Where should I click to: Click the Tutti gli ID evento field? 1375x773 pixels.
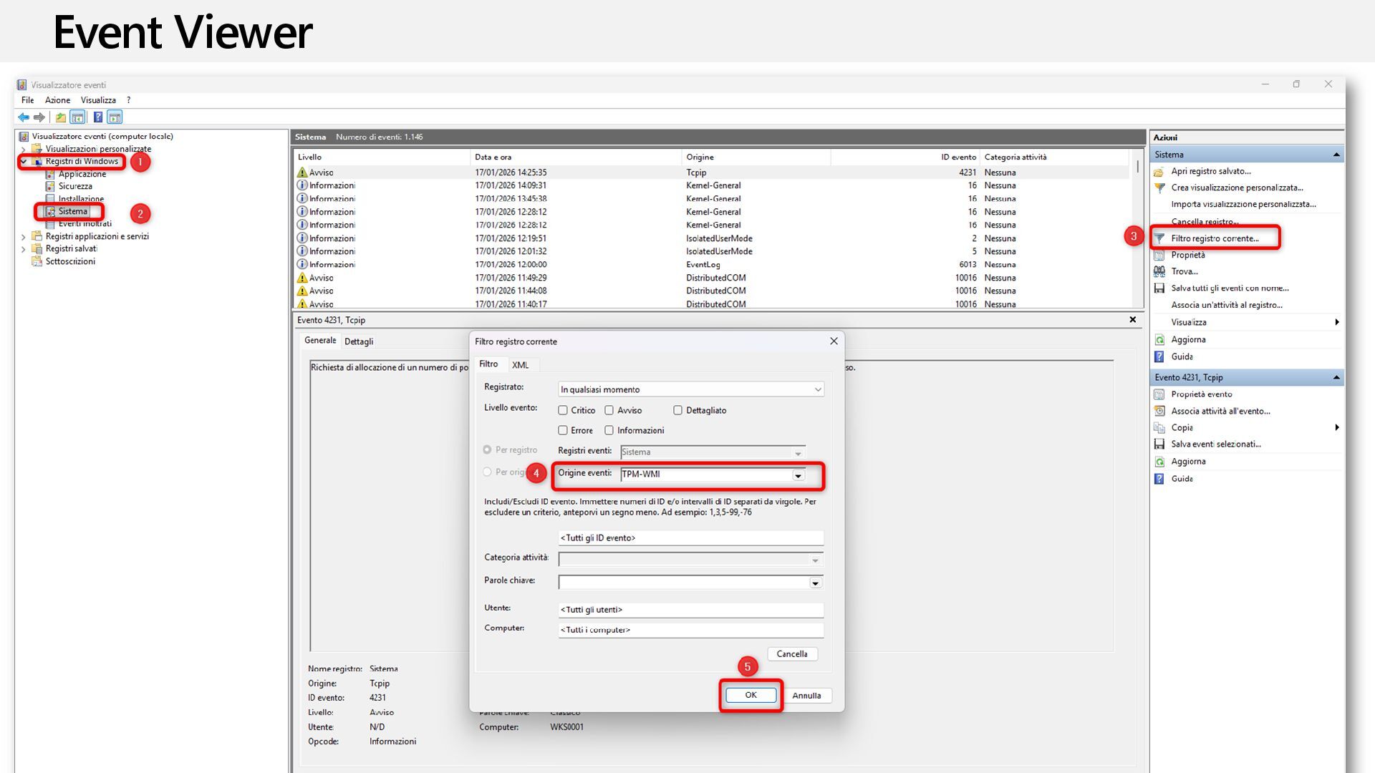pos(690,538)
